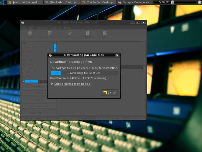Click the Apply checkmark icon in Synaptic

(x=70, y=33)
